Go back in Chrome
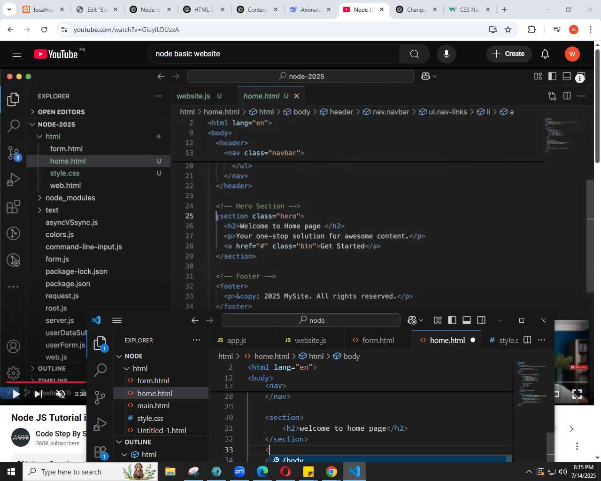This screenshot has width=601, height=481. coord(10,30)
